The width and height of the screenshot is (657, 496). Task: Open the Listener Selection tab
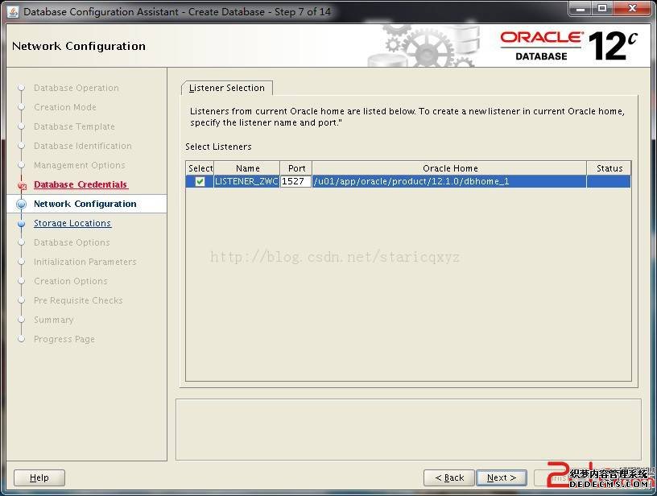pos(226,88)
